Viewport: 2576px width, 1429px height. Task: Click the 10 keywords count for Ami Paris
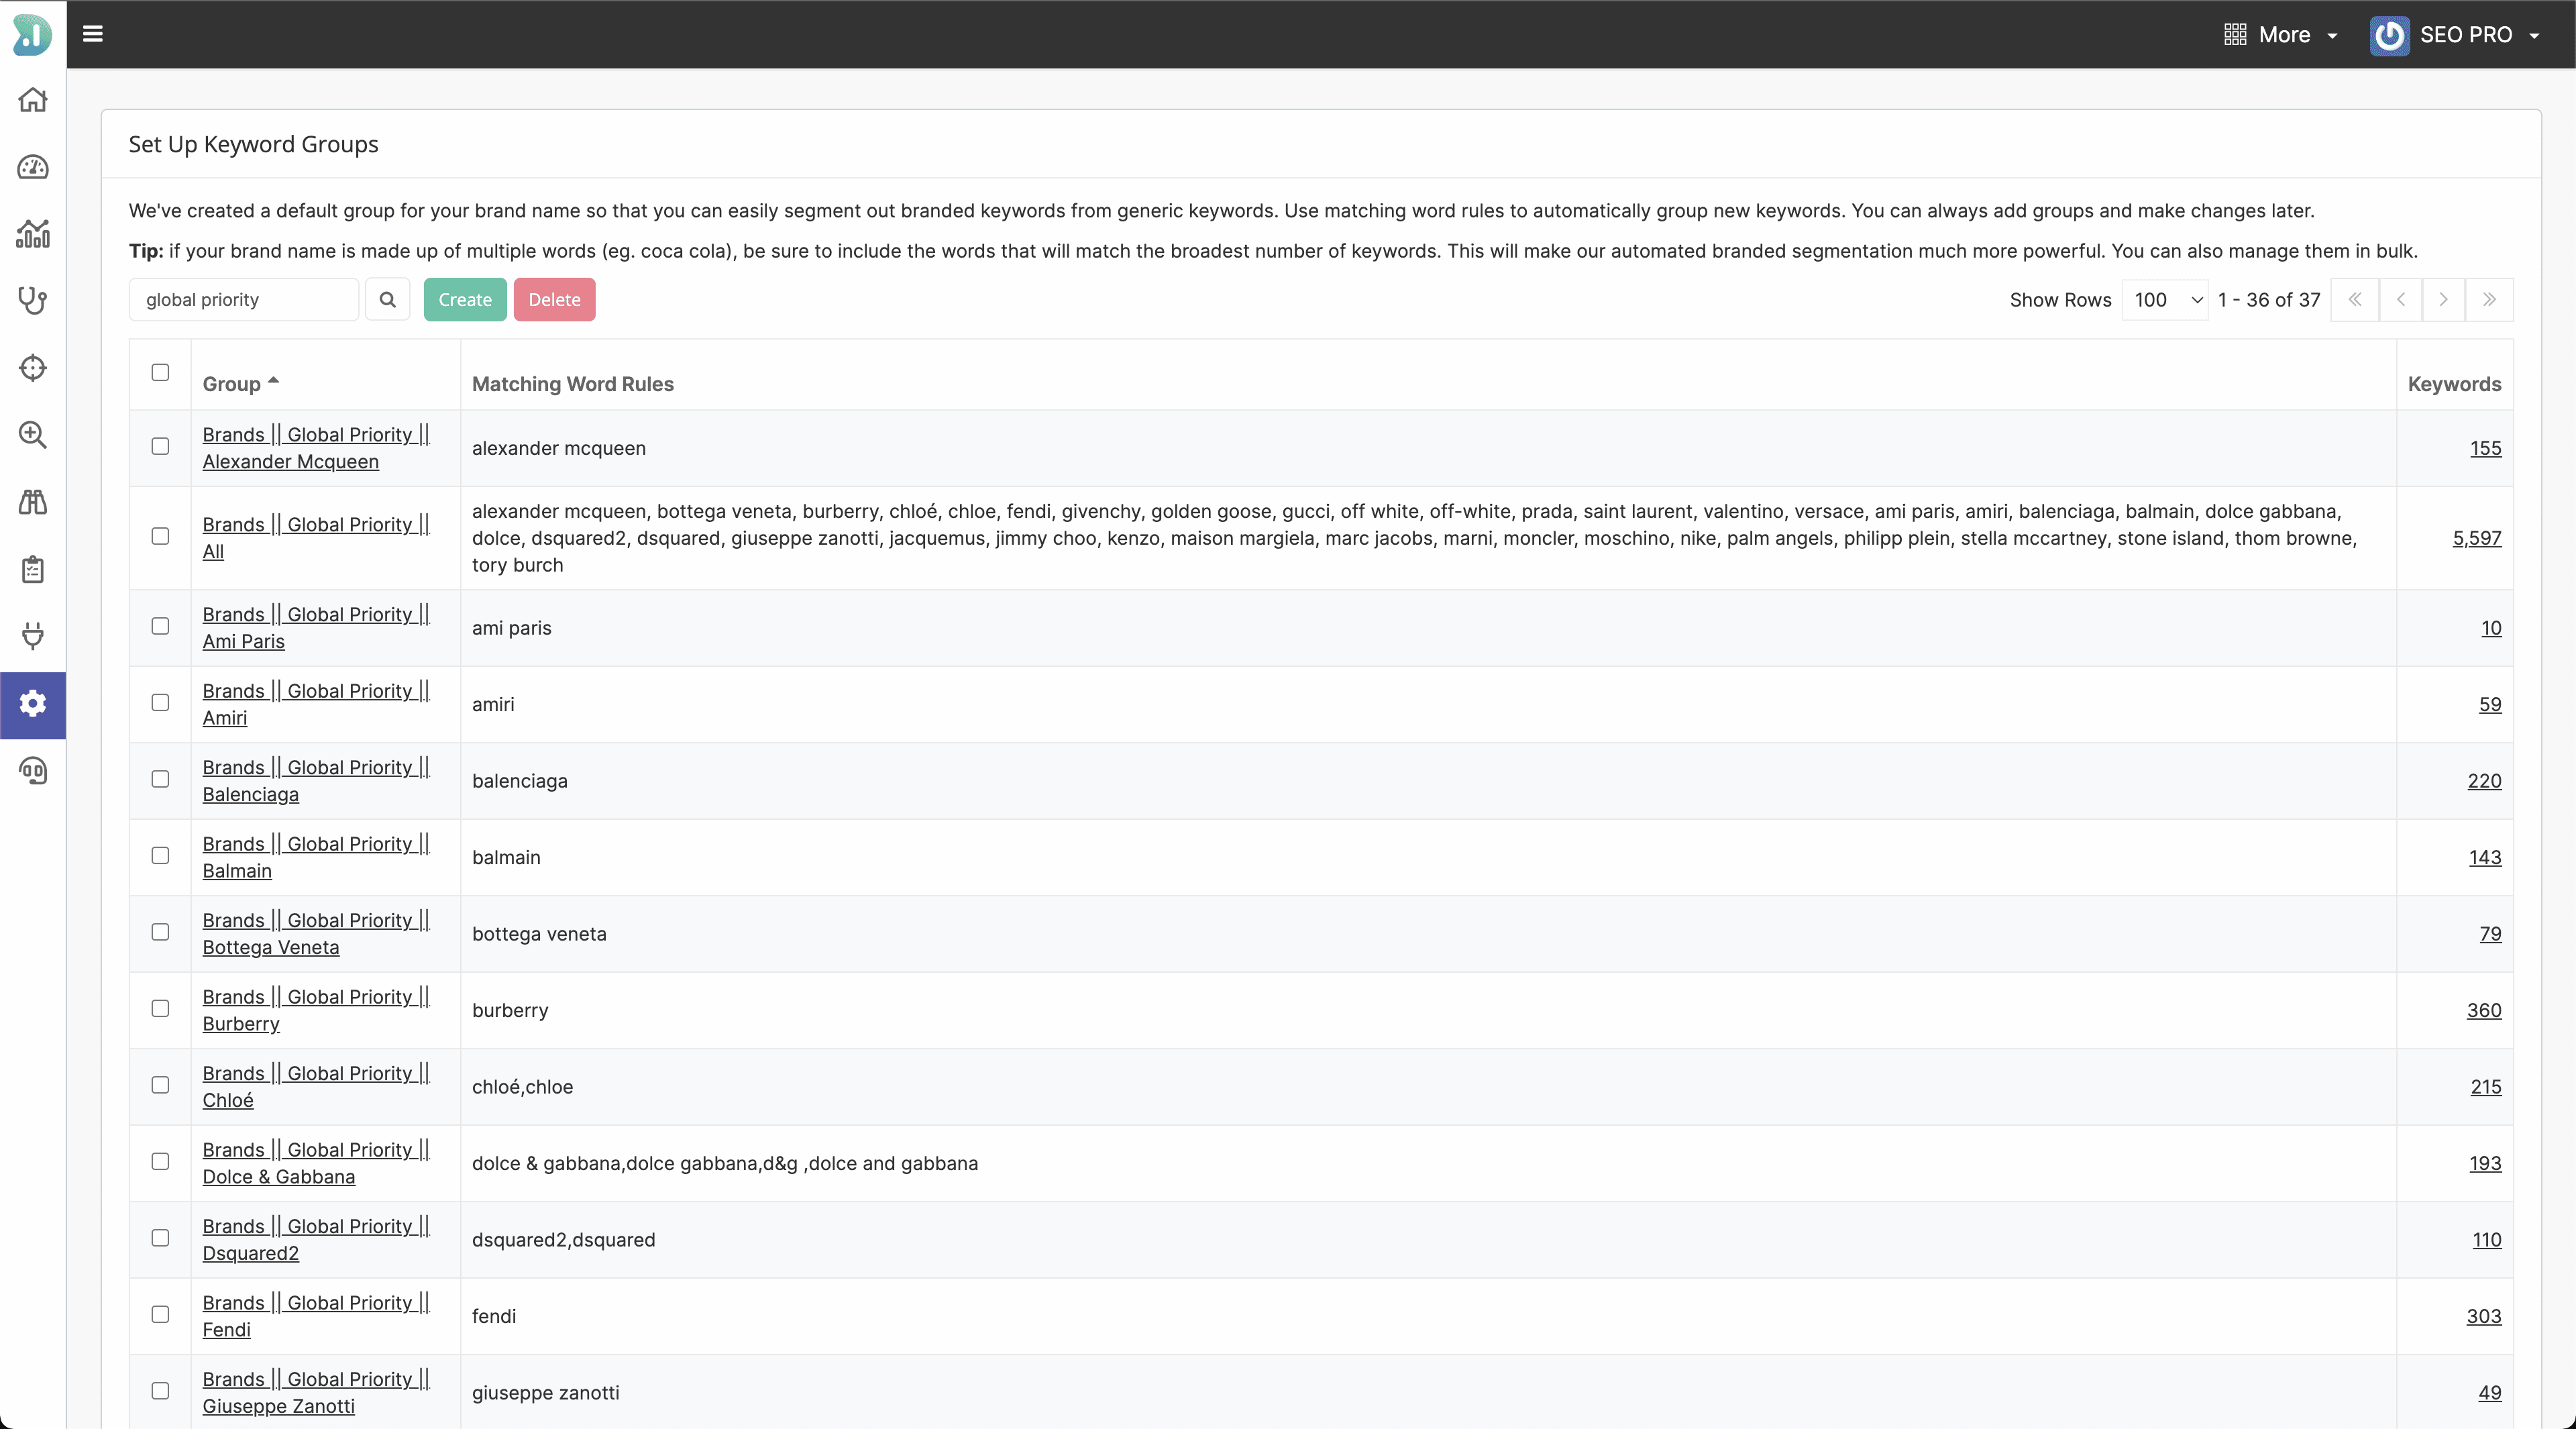(x=2491, y=628)
